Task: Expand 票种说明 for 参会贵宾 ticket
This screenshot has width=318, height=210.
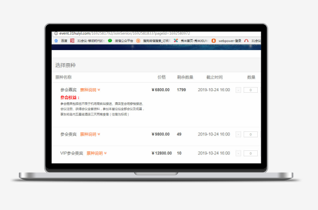Action: pos(90,134)
